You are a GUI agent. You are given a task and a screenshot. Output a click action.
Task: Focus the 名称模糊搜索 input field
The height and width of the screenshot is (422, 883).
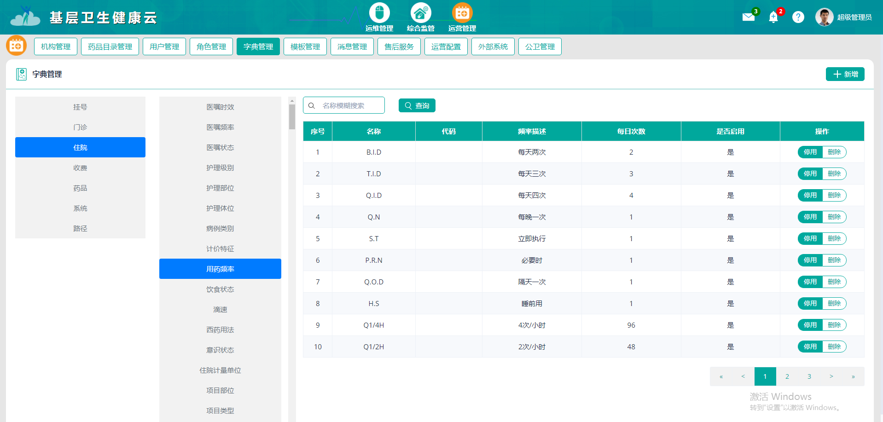pos(344,105)
